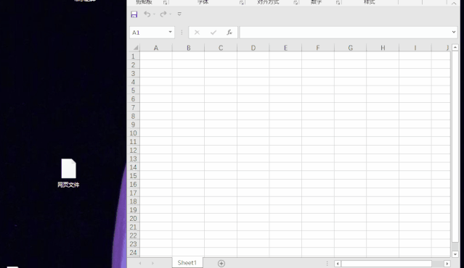Click the vertical scrollbar track thumb
464x268 pixels.
coord(455,146)
